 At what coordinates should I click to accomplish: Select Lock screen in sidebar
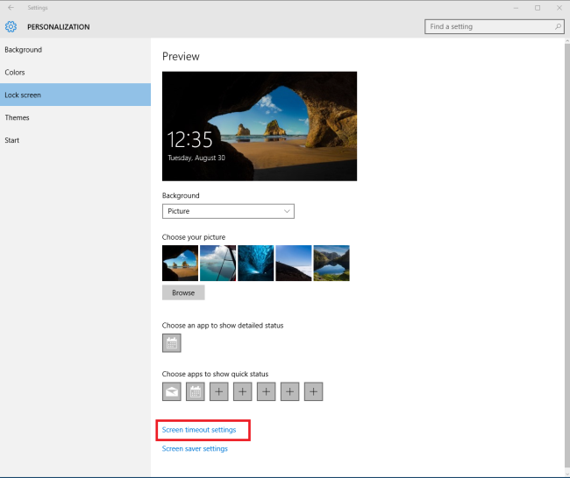point(75,95)
